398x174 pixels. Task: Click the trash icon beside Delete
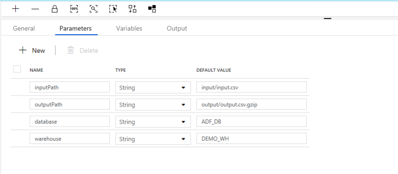point(70,50)
